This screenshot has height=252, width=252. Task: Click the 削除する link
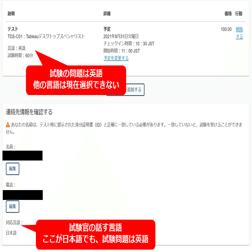[x=239, y=33]
